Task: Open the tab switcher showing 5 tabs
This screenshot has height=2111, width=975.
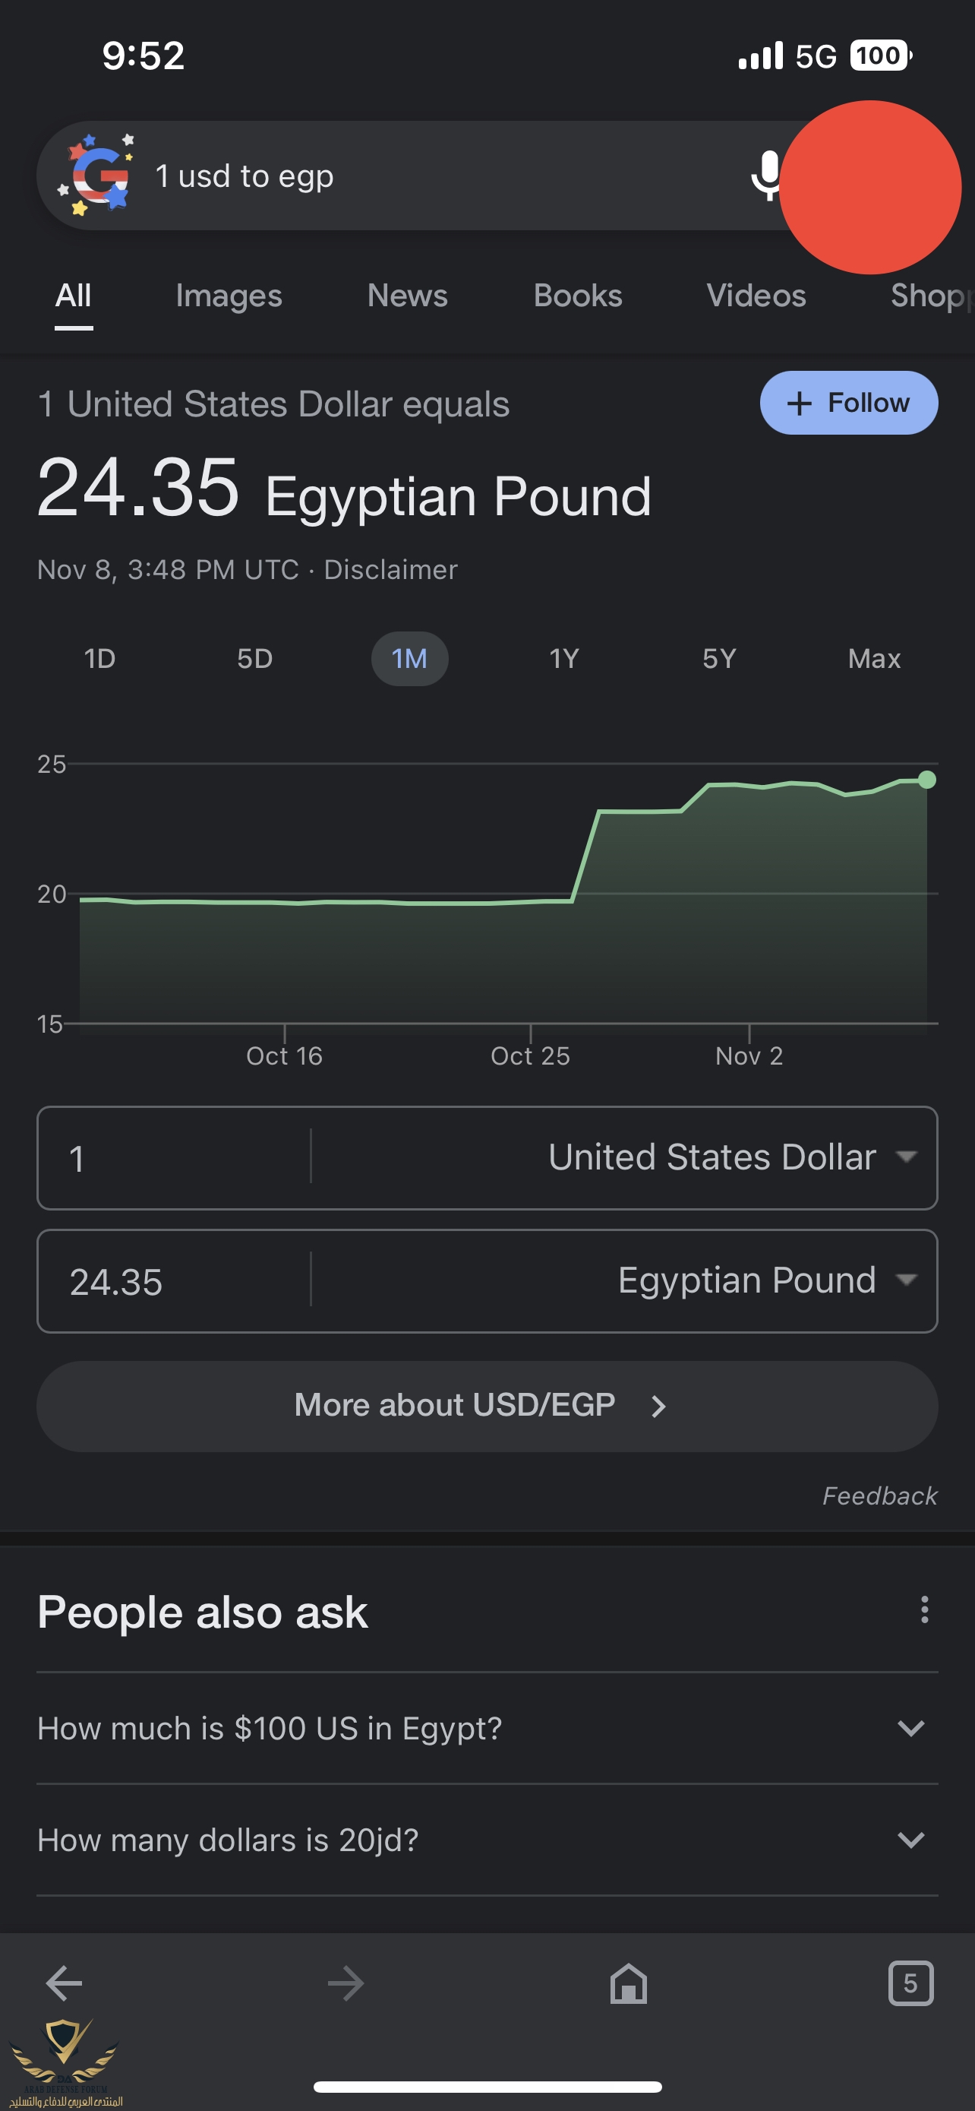Action: (x=910, y=1984)
